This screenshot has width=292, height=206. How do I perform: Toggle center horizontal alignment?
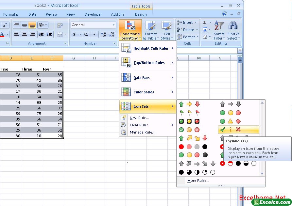[x=25, y=35]
